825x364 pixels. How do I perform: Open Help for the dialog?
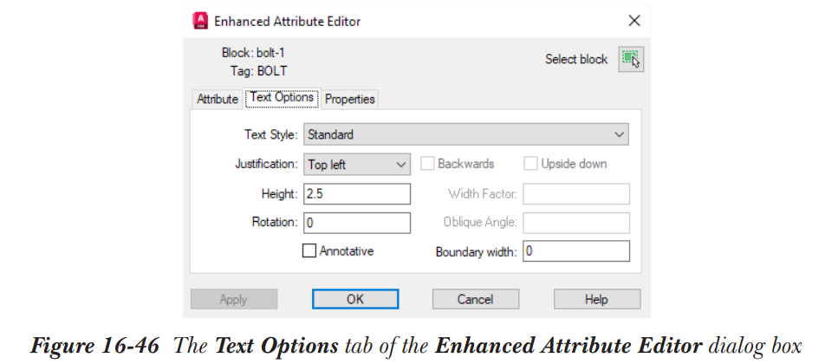tap(597, 299)
